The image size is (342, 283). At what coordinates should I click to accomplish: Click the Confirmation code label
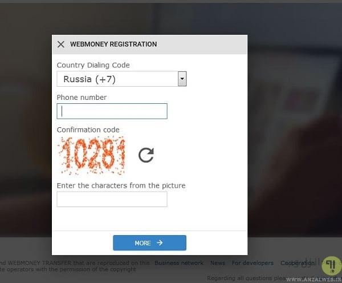point(88,130)
